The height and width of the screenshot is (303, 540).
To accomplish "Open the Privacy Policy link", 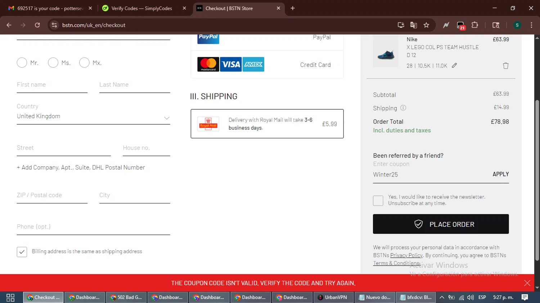I will point(406,256).
